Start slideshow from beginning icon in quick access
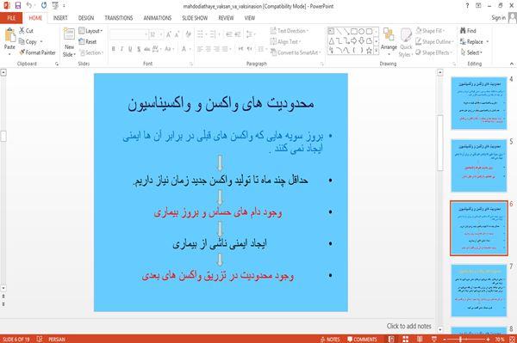 click(55, 6)
